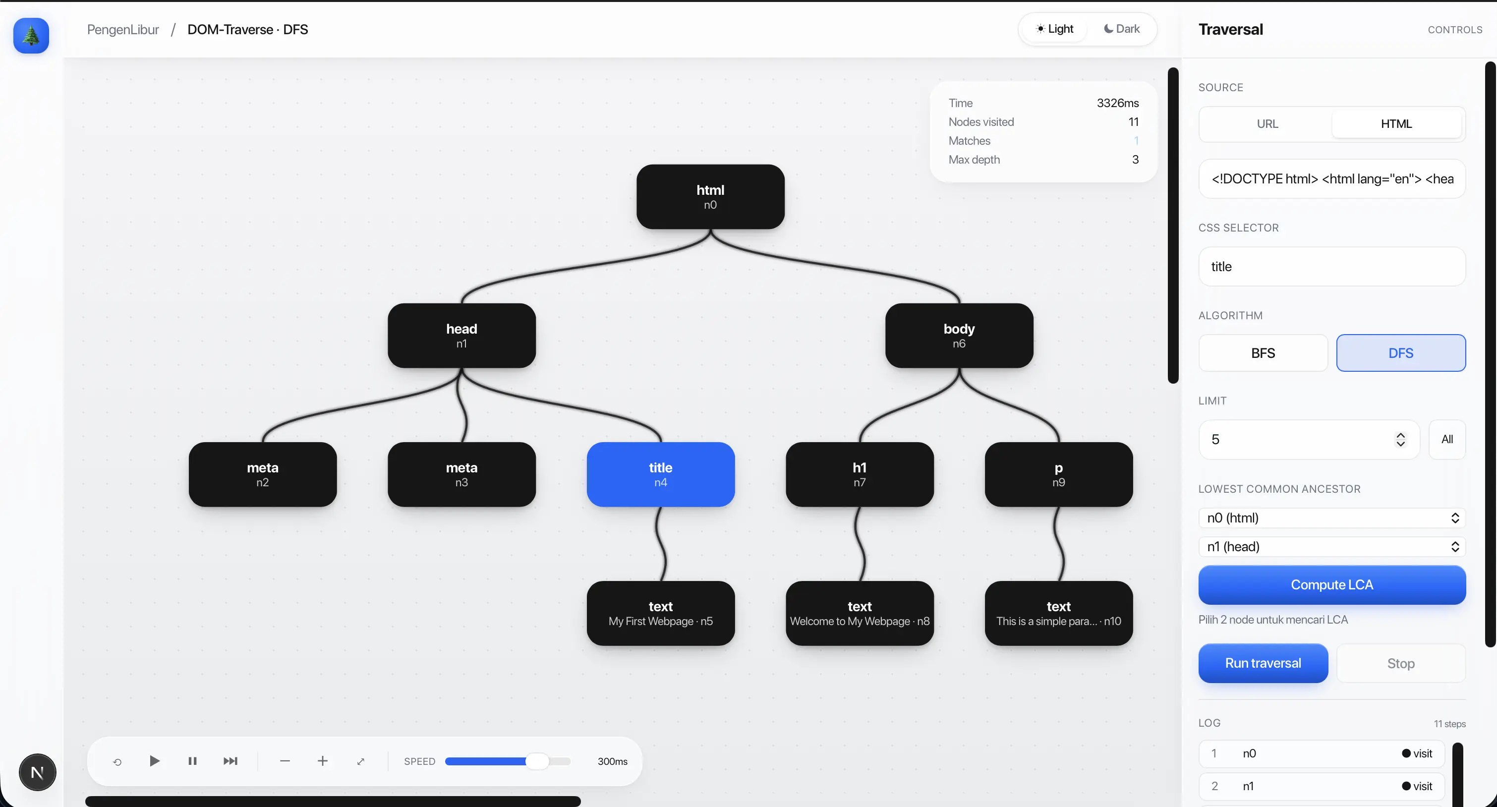Fit the tree view with the expand icon
The image size is (1497, 807).
coord(360,762)
